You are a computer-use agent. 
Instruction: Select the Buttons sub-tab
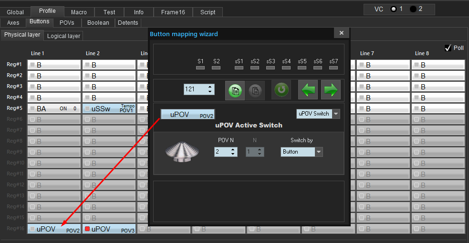40,22
